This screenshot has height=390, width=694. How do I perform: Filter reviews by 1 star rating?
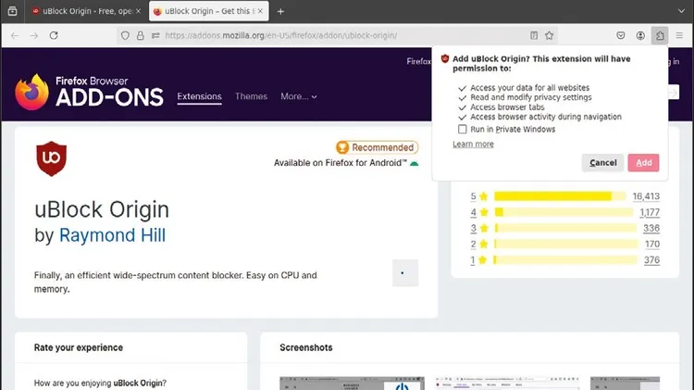479,260
